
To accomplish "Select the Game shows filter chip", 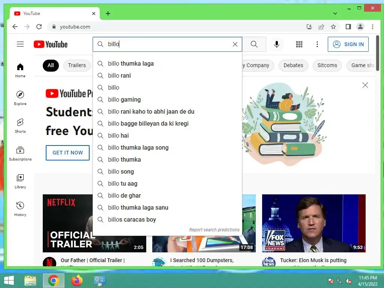I will (361, 65).
